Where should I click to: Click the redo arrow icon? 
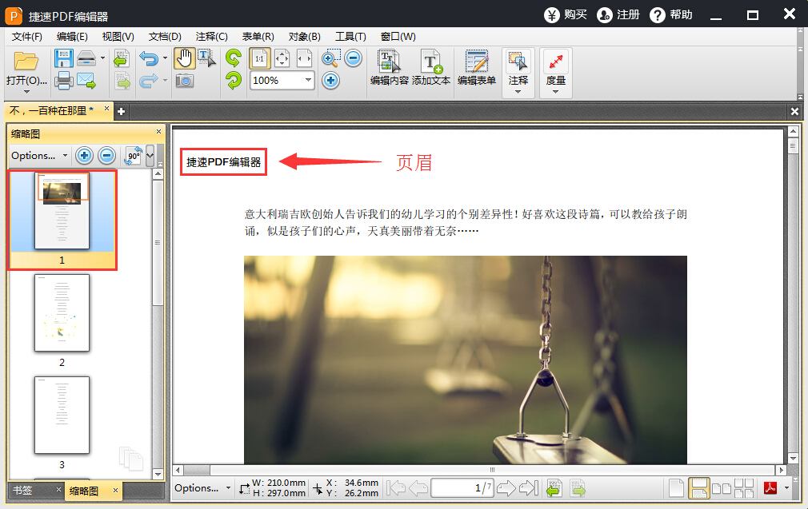tap(149, 81)
